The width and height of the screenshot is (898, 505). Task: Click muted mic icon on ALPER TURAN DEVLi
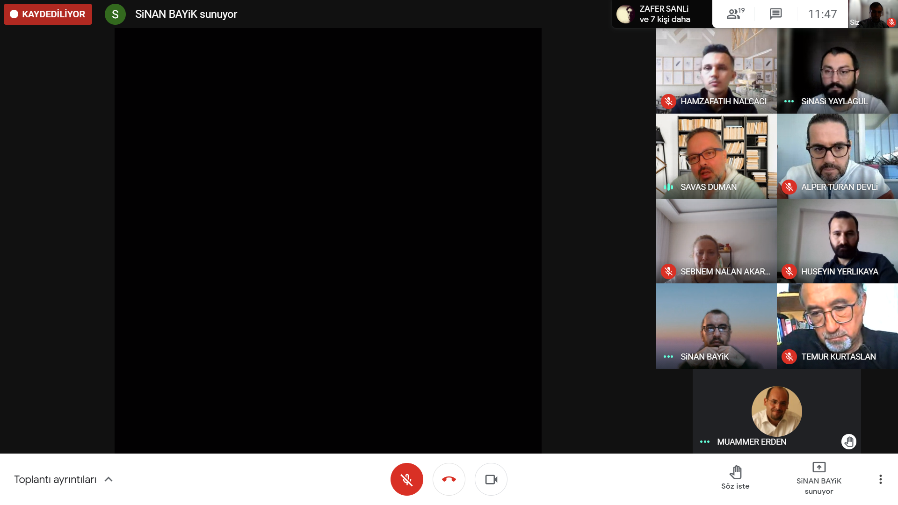[789, 187]
